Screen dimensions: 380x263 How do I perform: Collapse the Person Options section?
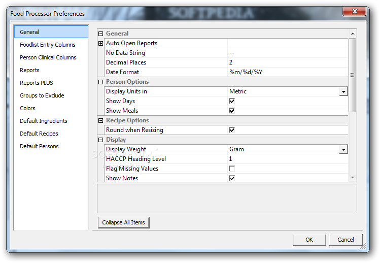[x=101, y=82]
